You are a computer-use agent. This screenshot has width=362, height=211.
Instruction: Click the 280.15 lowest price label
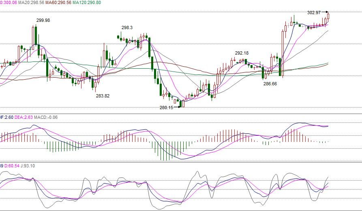click(x=166, y=108)
